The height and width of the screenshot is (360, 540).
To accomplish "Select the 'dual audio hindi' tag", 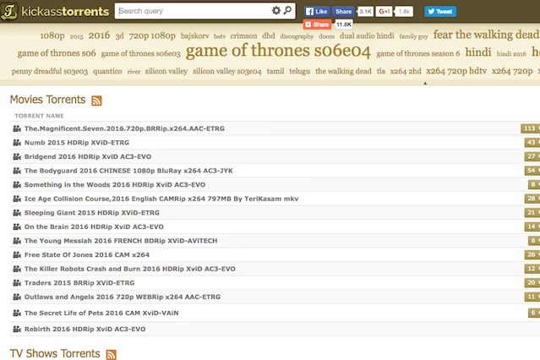I will 367,35.
